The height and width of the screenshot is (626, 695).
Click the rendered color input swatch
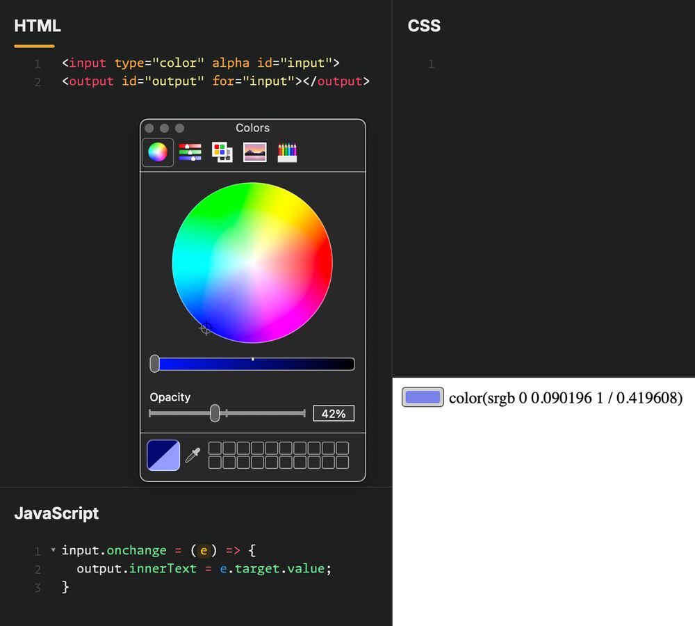tap(422, 396)
